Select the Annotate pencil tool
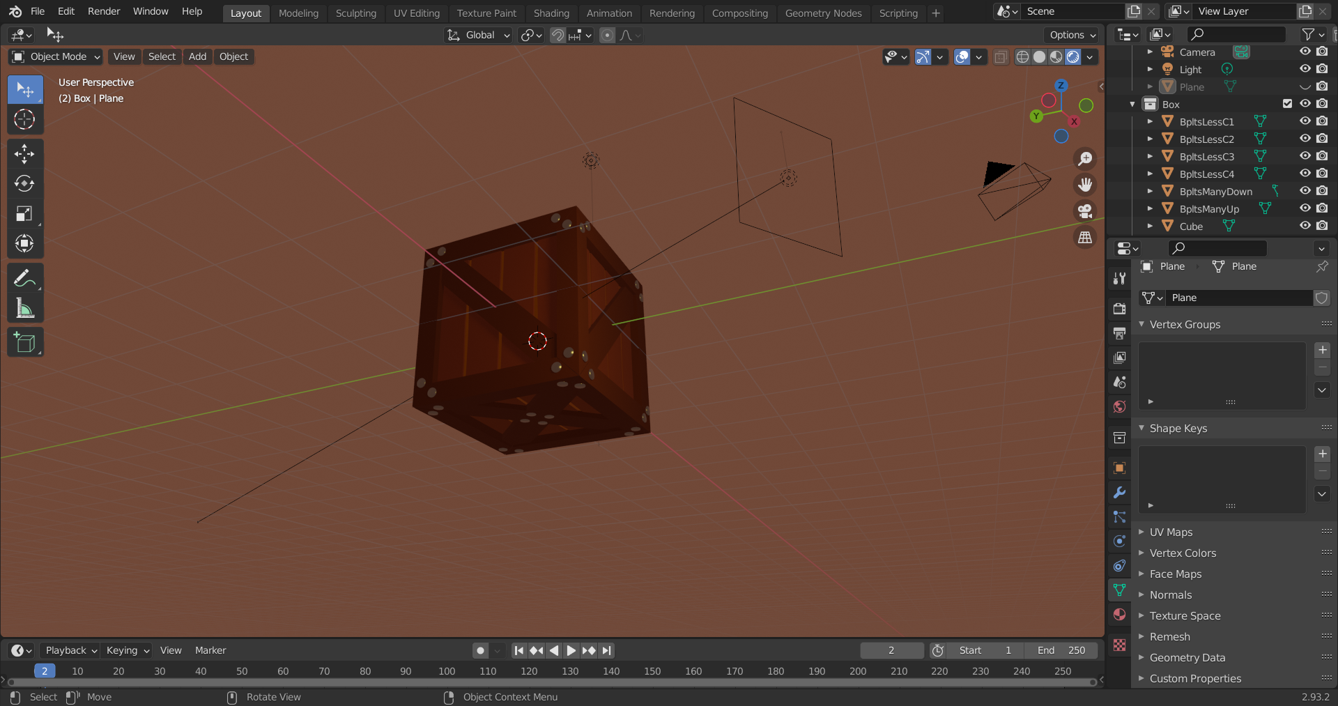This screenshot has width=1338, height=706. coord(24,278)
